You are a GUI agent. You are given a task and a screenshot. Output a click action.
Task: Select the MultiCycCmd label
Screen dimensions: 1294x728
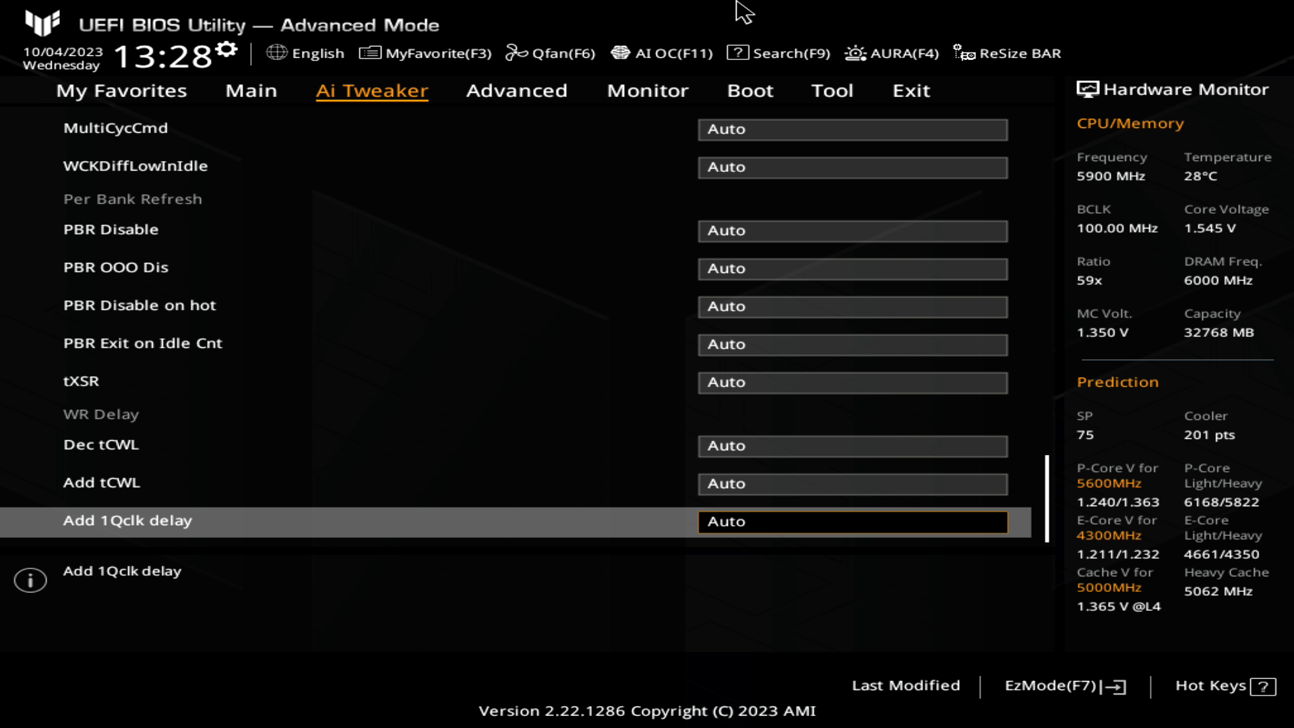click(115, 128)
